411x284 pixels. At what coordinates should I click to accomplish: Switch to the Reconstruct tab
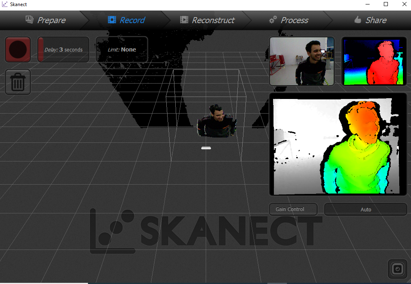(207, 20)
